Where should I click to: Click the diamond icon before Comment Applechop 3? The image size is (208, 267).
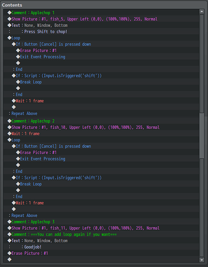(x=9, y=222)
